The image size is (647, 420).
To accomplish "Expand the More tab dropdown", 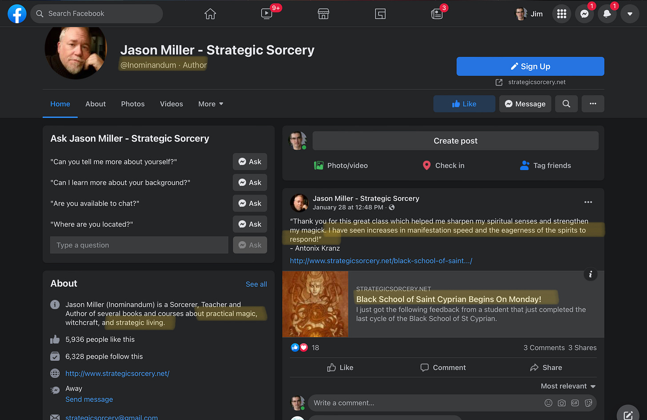I will (211, 104).
